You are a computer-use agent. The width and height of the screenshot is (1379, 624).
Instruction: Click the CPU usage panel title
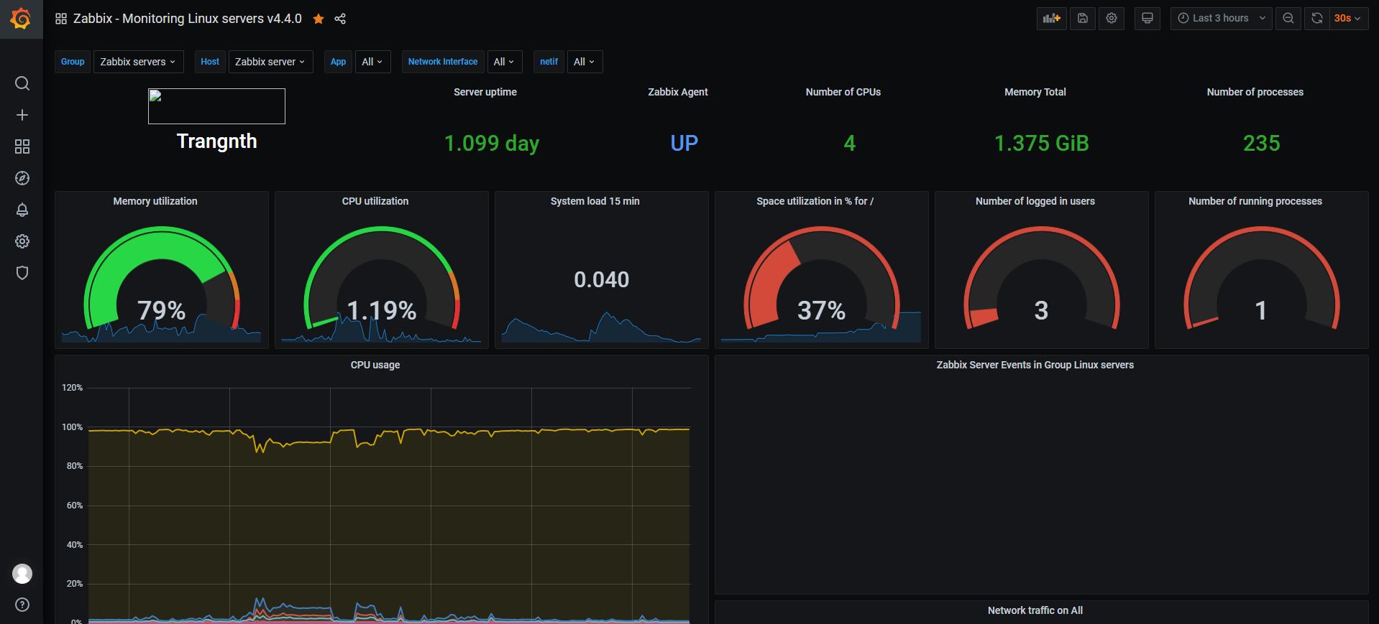375,365
